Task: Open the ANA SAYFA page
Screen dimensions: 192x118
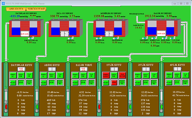Action: 16,9
